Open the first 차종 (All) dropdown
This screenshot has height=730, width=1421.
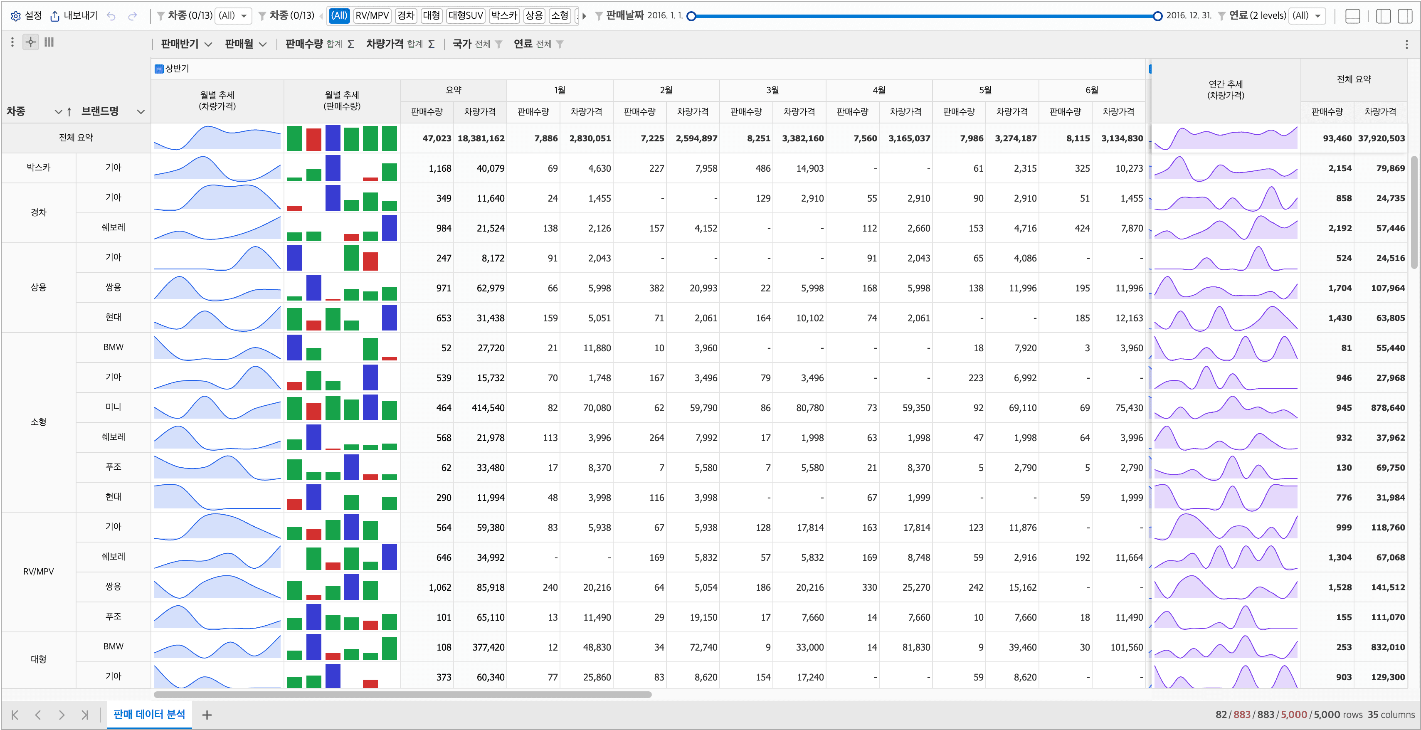(x=233, y=15)
